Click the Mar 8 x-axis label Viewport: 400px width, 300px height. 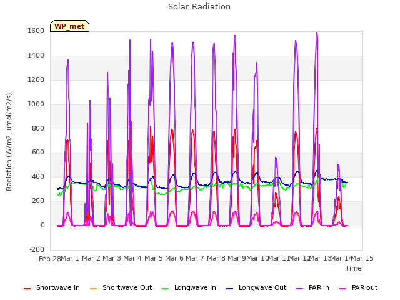(x=216, y=258)
